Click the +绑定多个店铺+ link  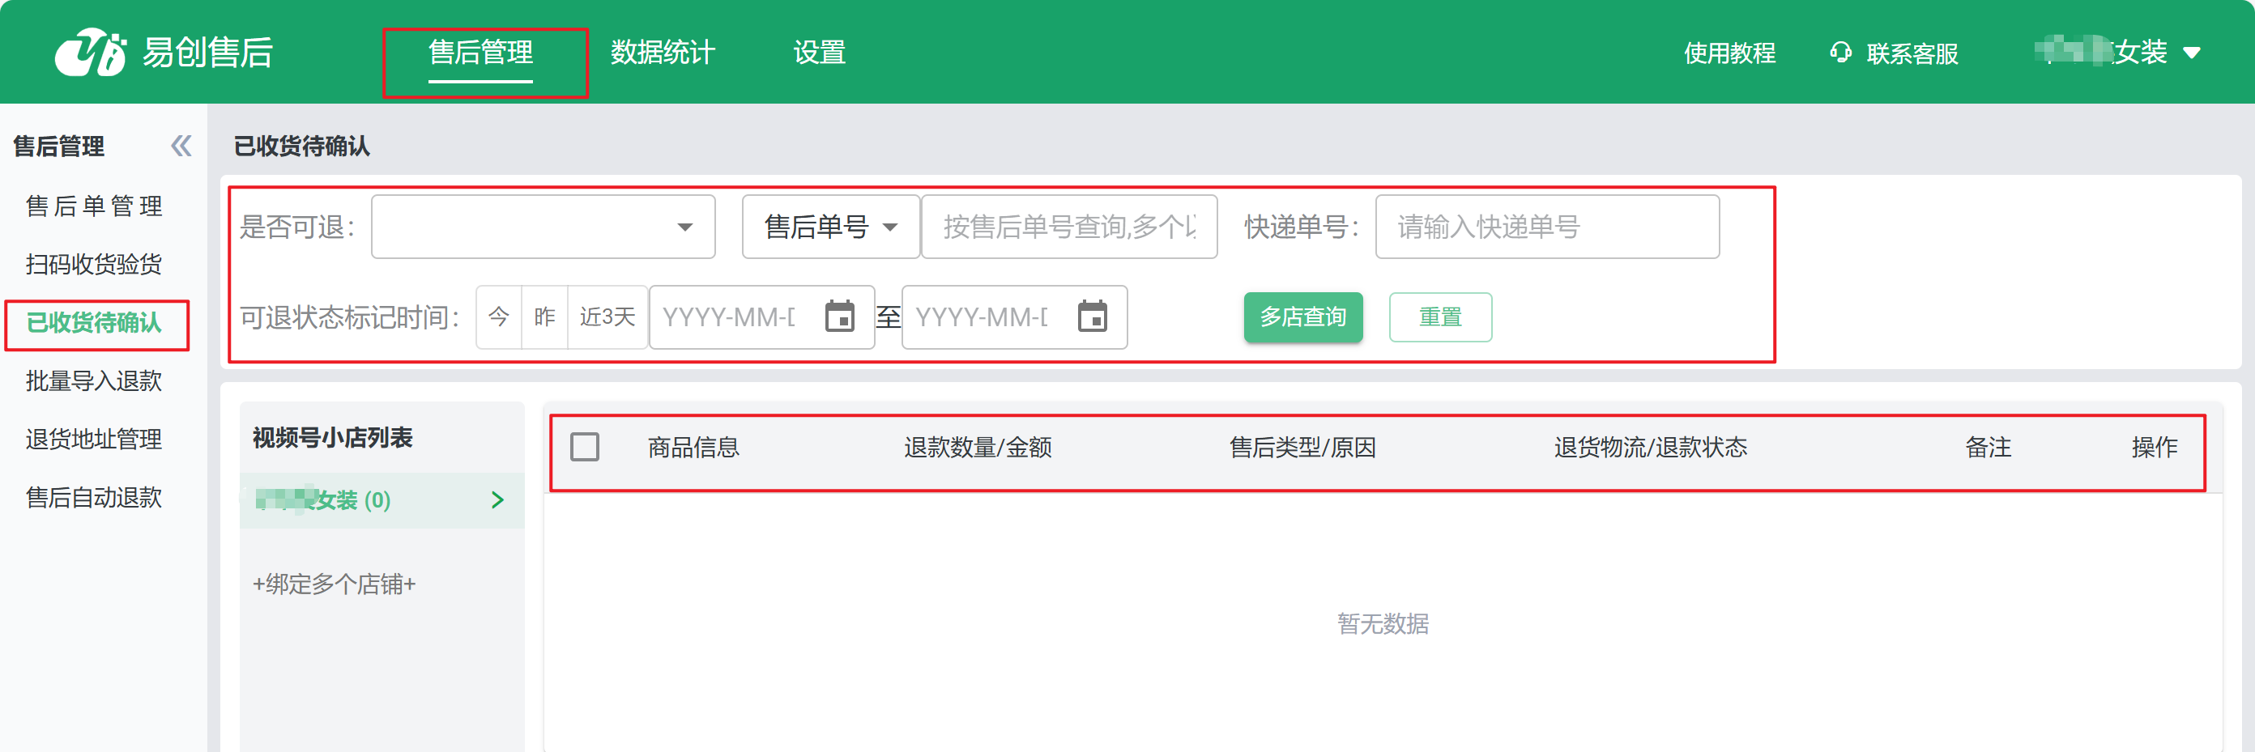(334, 584)
